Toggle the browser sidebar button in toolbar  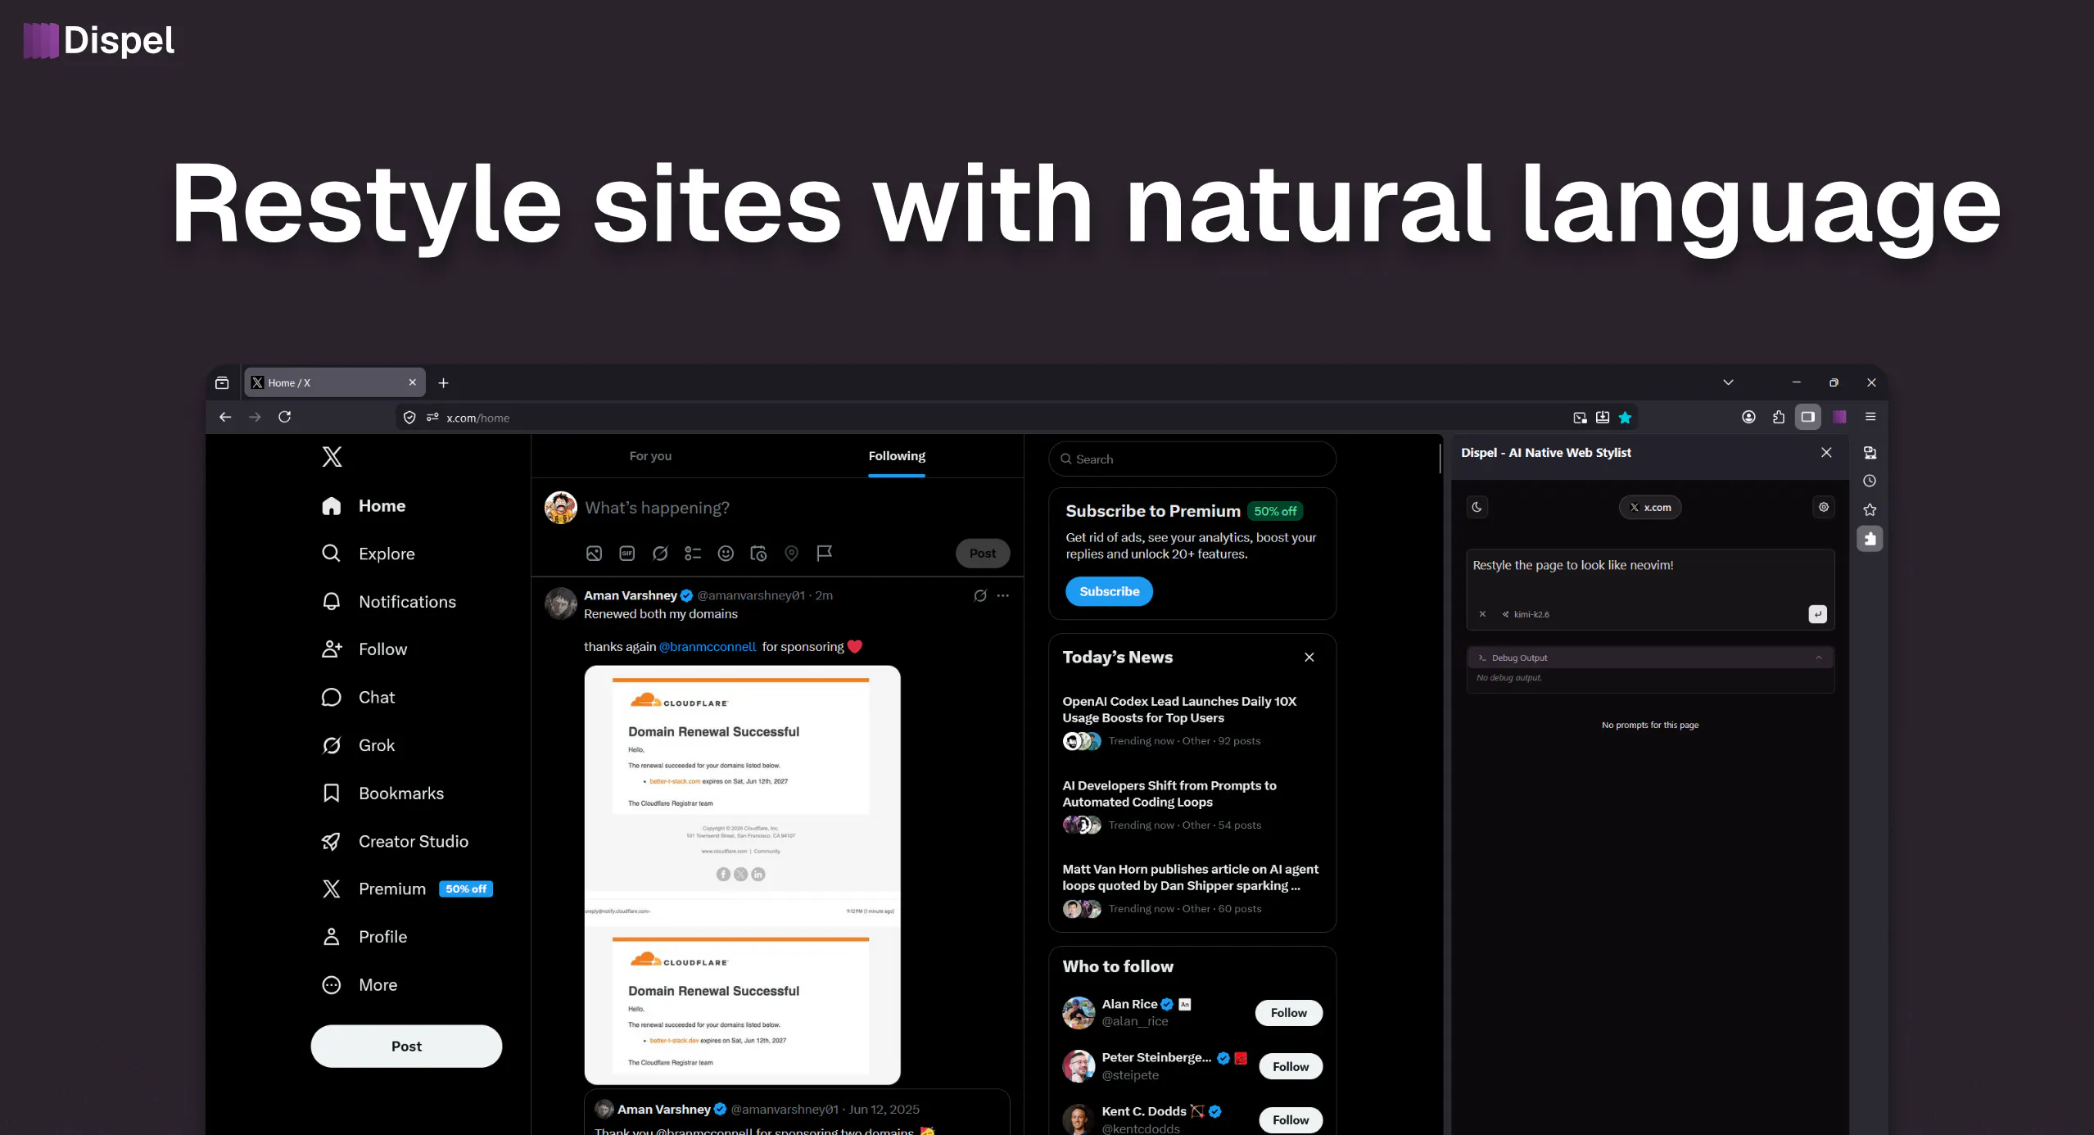pyautogui.click(x=1807, y=417)
